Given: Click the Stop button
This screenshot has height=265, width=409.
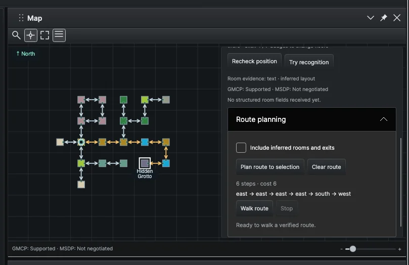Looking at the screenshot, I should [287, 208].
